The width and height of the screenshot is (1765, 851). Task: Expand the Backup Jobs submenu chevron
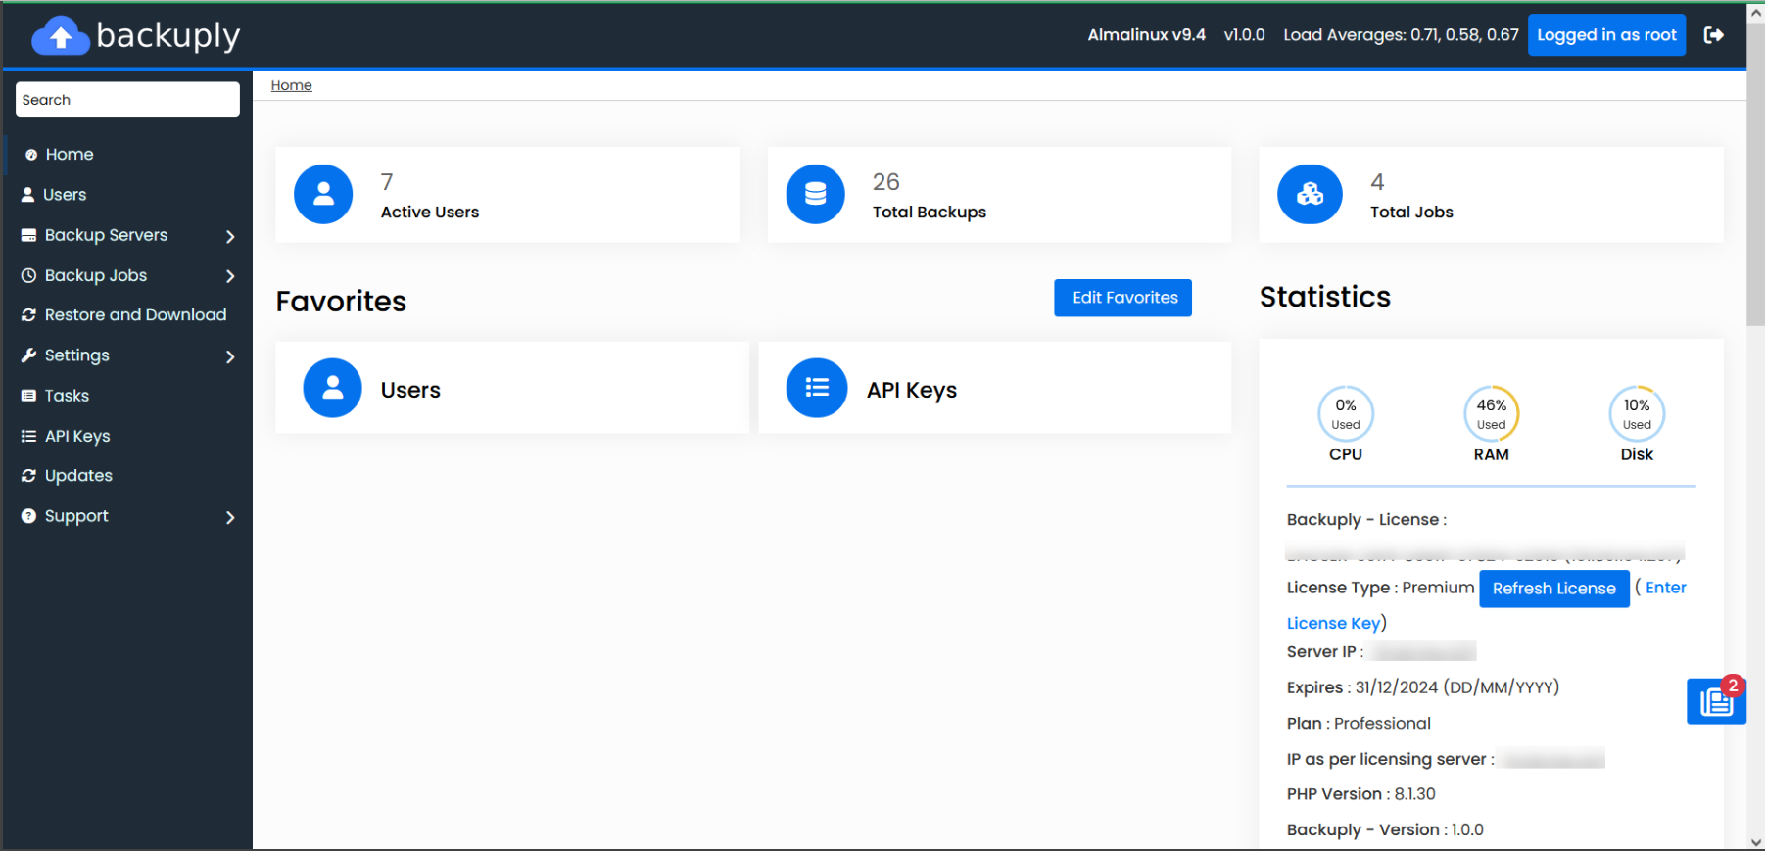point(230,276)
